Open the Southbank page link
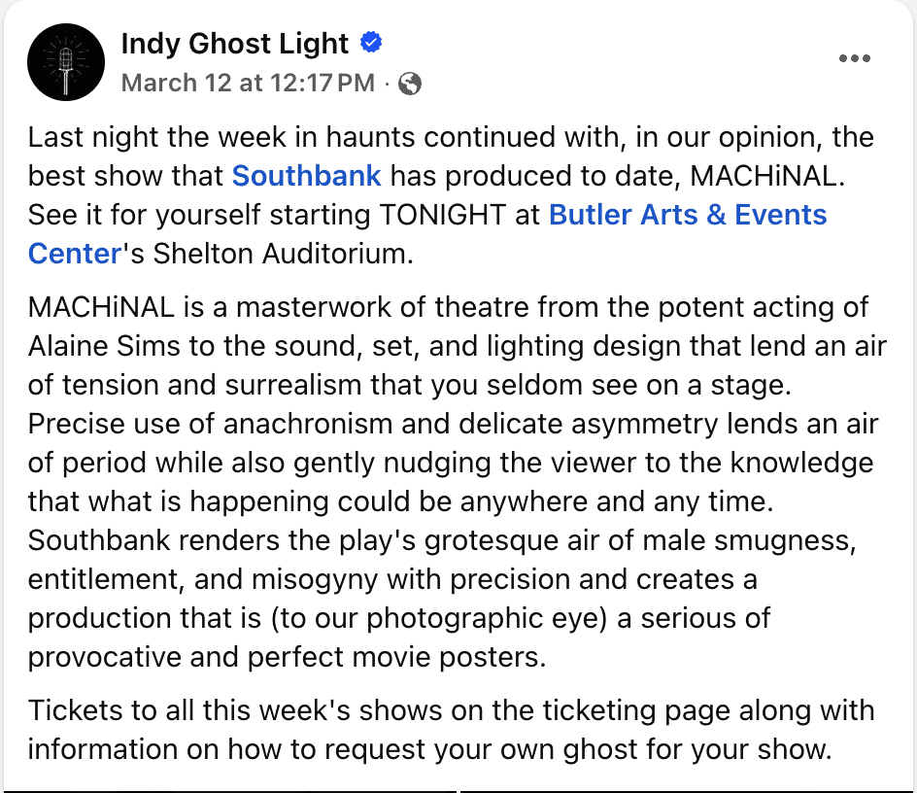This screenshot has height=793, width=917. pyautogui.click(x=306, y=176)
